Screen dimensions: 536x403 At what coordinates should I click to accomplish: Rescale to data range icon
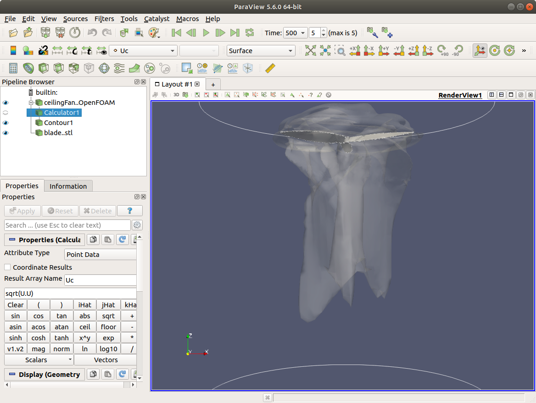point(57,50)
